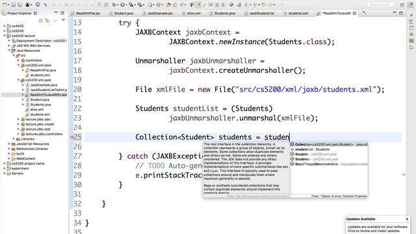Click Collapse All icon in Project Explorer
416x234 pixels.
41,20
